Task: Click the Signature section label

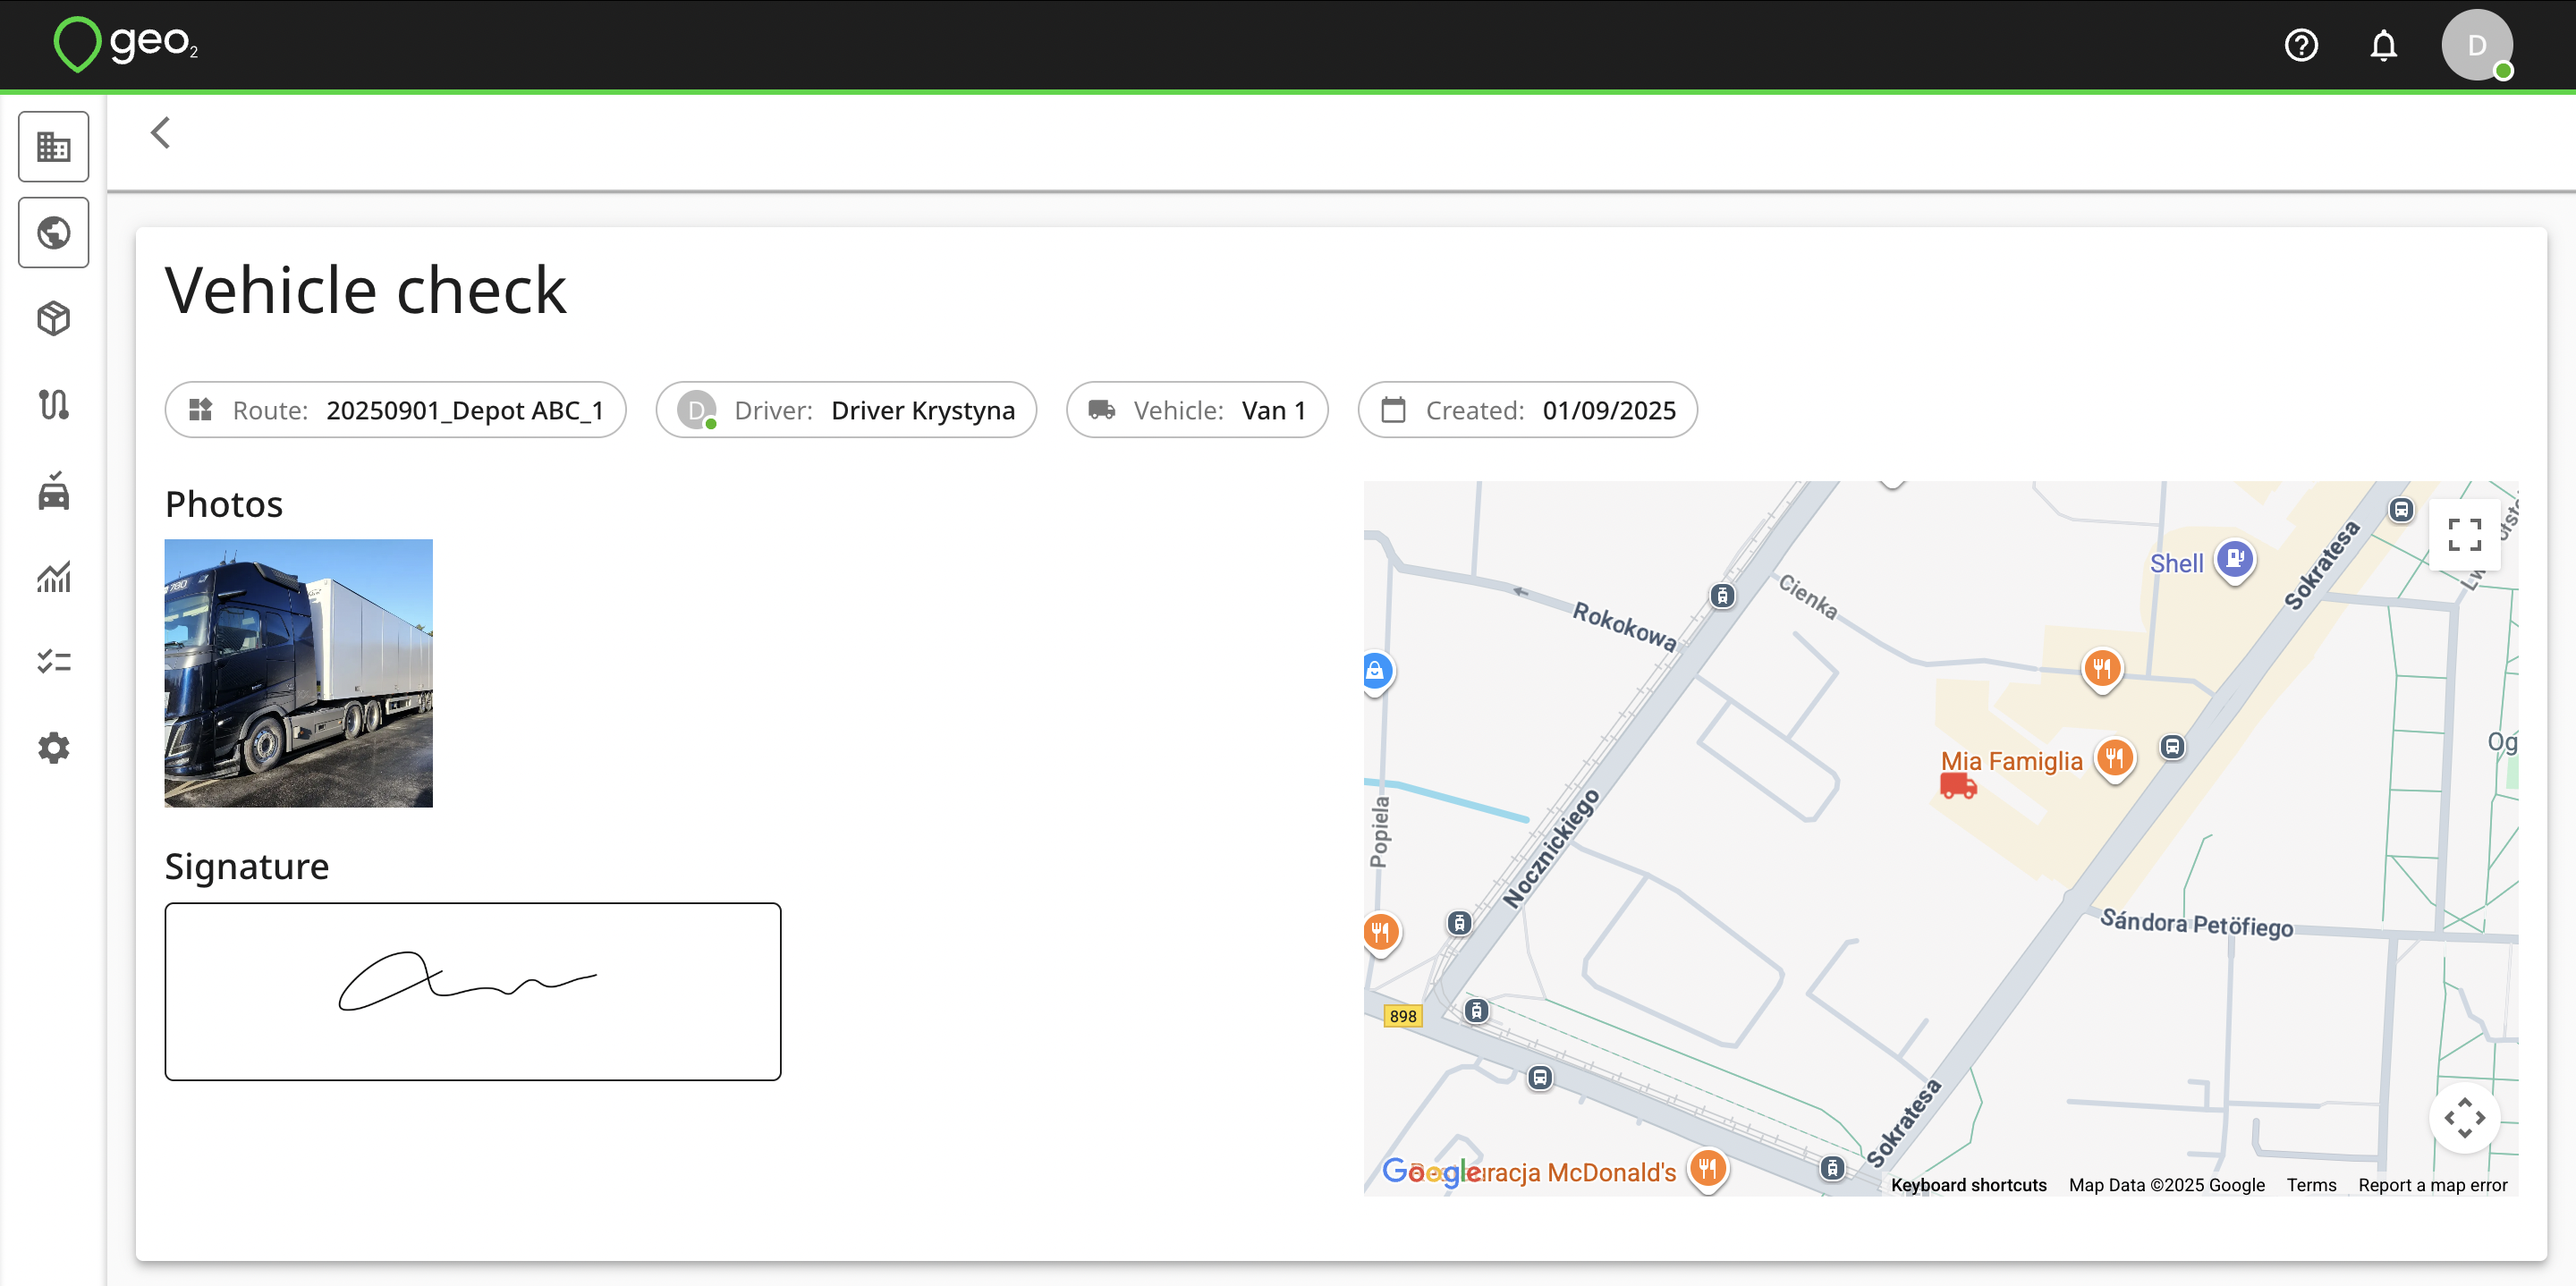Action: (x=247, y=866)
